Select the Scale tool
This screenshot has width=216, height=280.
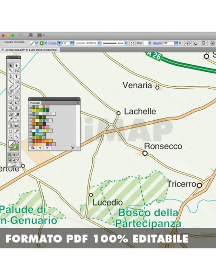pos(17,98)
